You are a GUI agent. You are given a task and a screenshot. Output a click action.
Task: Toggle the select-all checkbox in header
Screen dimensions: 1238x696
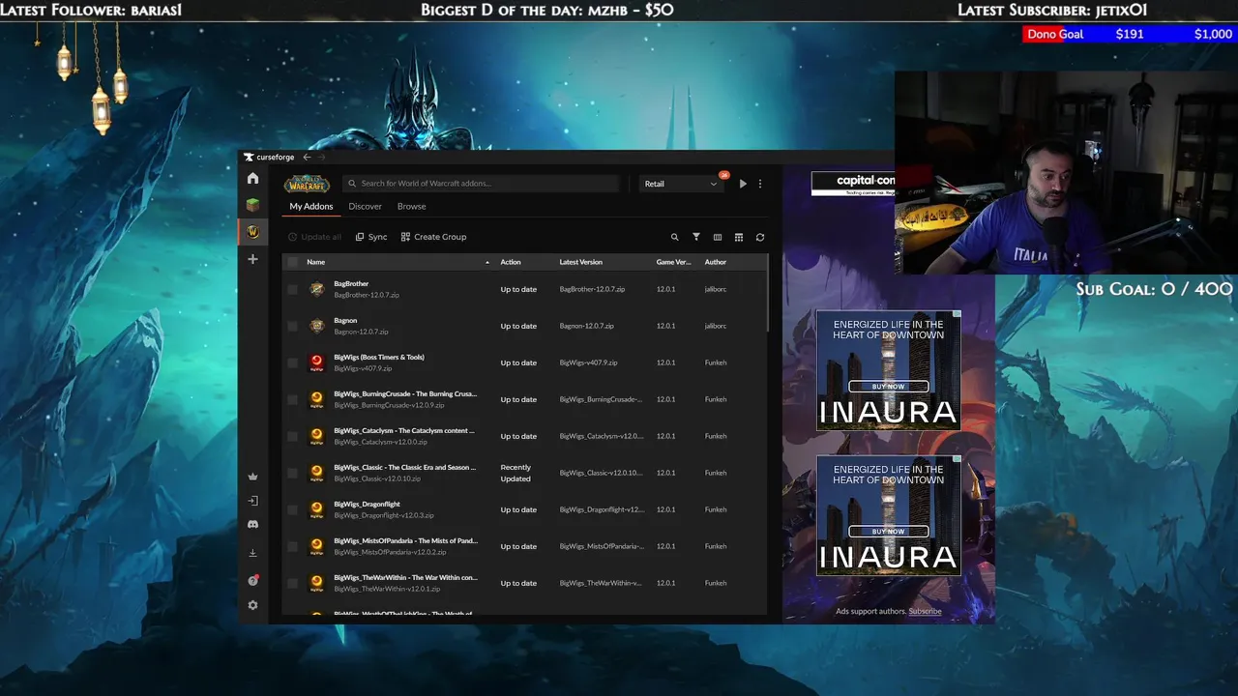tap(293, 262)
